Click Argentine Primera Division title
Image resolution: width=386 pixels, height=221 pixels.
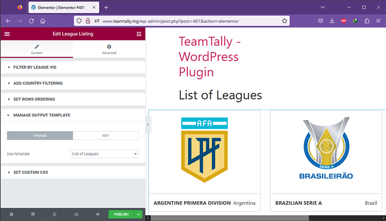[x=192, y=203]
